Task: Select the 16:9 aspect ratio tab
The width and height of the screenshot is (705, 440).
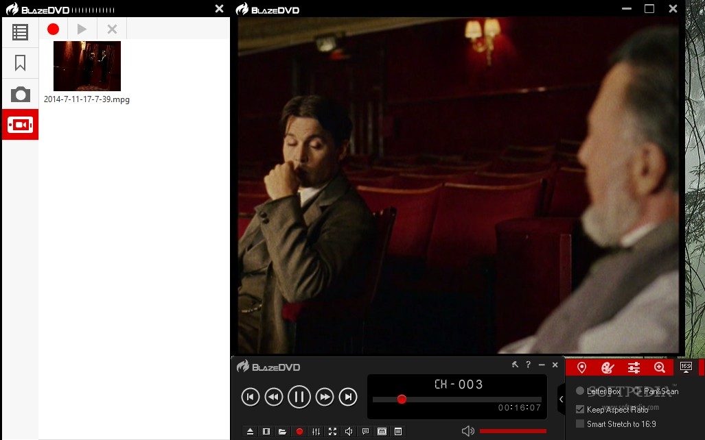Action: (686, 368)
